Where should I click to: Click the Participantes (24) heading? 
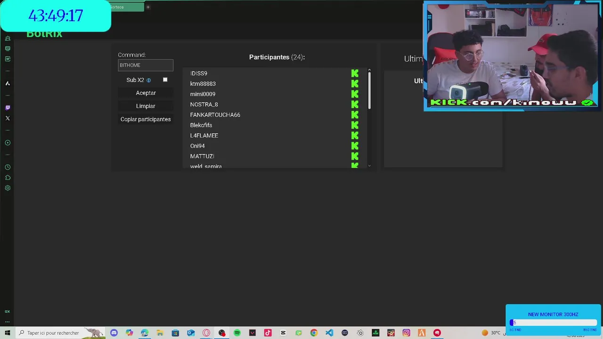pyautogui.click(x=277, y=57)
